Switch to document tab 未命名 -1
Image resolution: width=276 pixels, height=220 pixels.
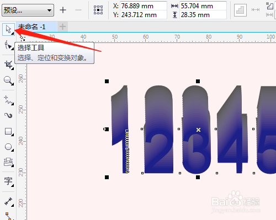coord(36,27)
